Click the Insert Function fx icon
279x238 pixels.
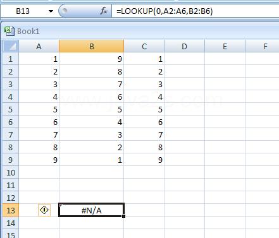point(104,11)
